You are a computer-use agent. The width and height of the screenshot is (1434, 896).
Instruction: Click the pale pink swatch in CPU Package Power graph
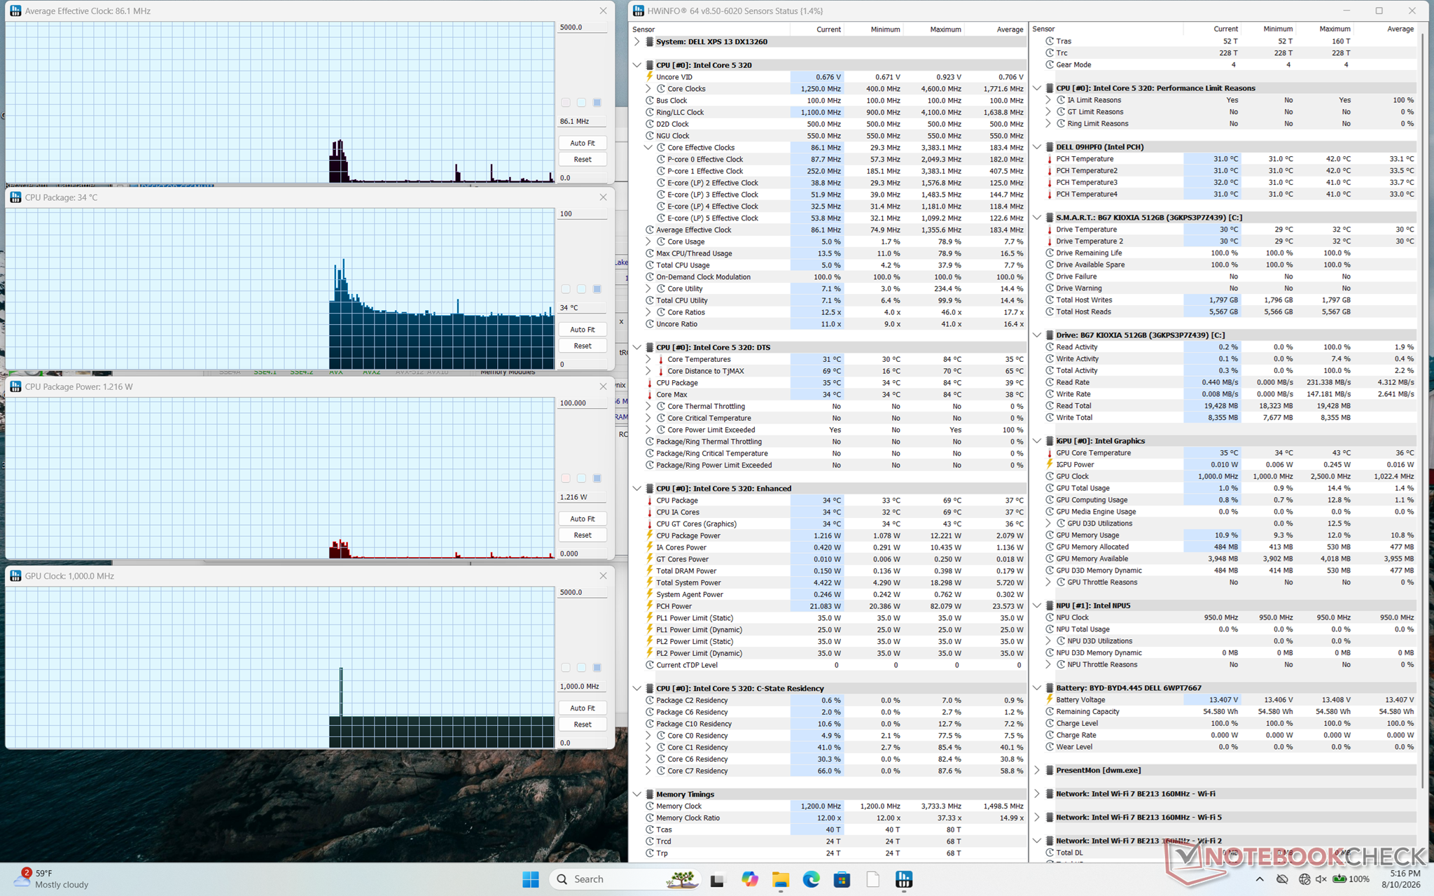[x=566, y=479]
